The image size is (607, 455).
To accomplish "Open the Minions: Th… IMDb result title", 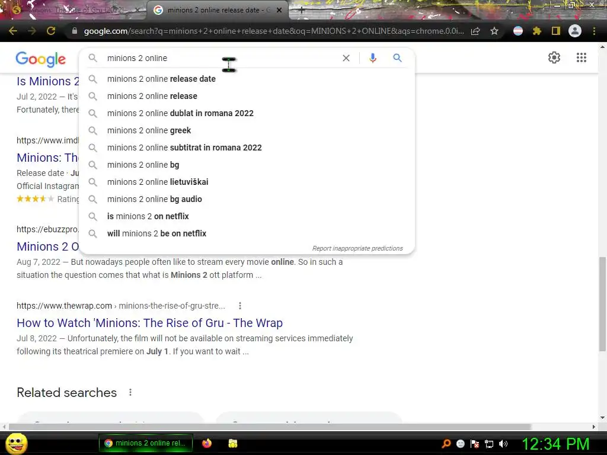I will coord(47,158).
